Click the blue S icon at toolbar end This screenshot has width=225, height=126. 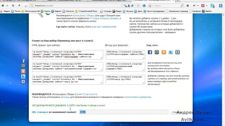[220, 6]
